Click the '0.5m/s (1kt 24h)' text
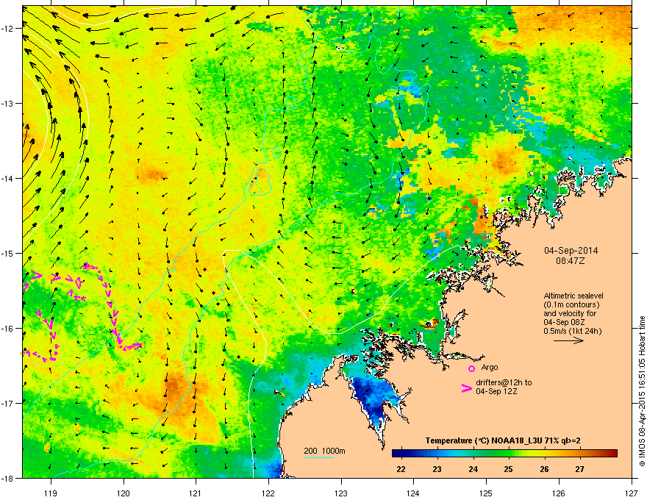Image resolution: width=647 pixels, height=500 pixels. click(572, 331)
